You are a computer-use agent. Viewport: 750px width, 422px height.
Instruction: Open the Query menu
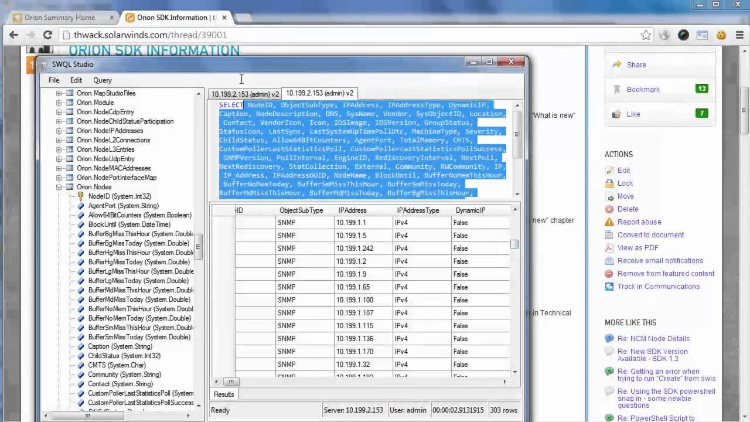point(103,80)
